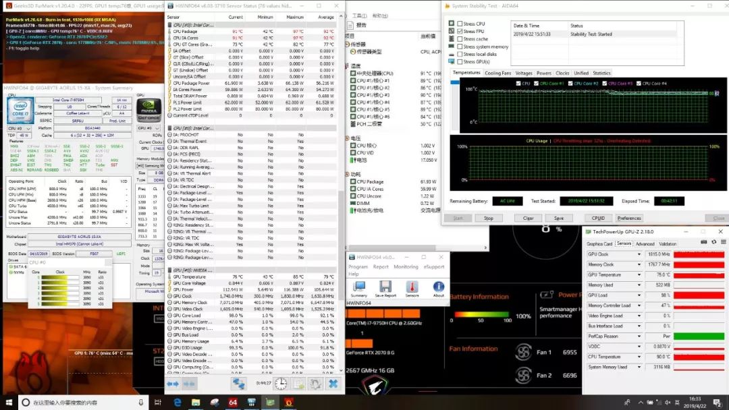This screenshot has height=410, width=729.
Task: Click the network sync icon in sensor toolbar
Action: (x=238, y=384)
